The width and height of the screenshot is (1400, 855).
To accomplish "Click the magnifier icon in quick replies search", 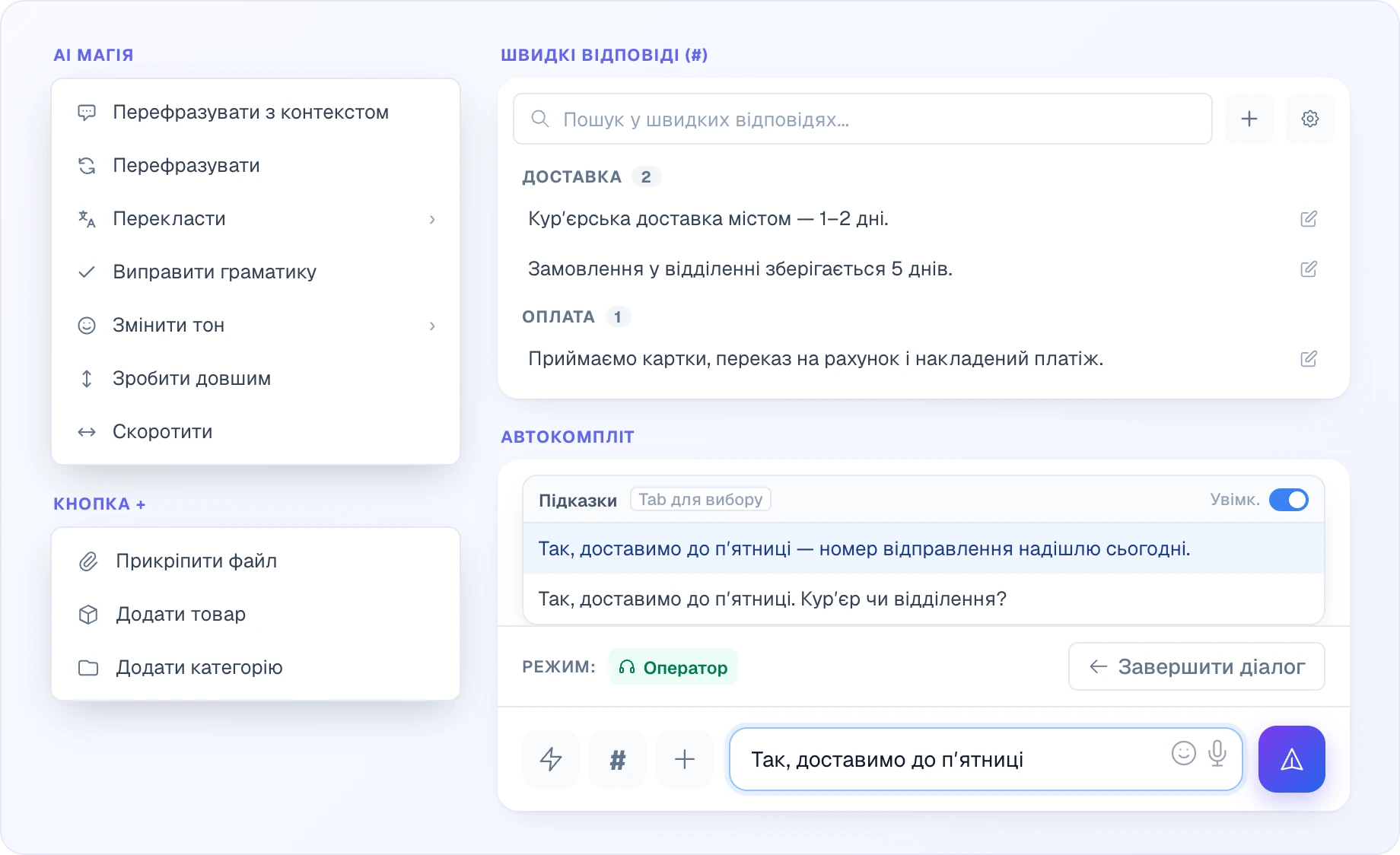I will [539, 119].
